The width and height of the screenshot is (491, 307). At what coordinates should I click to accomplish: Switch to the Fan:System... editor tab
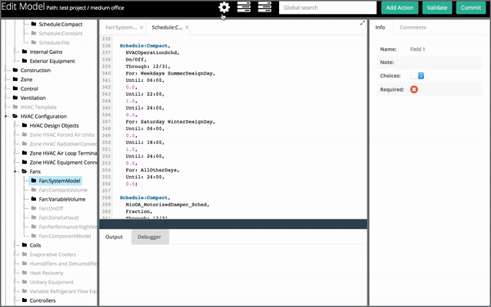pos(121,28)
